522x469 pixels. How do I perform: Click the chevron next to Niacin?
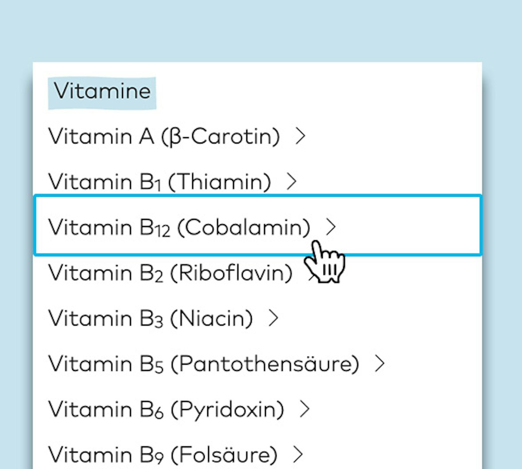point(273,318)
